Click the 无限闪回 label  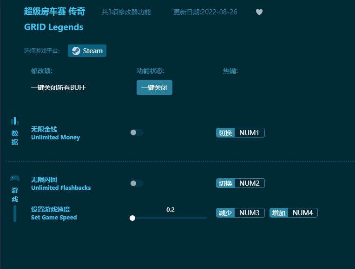44,180
